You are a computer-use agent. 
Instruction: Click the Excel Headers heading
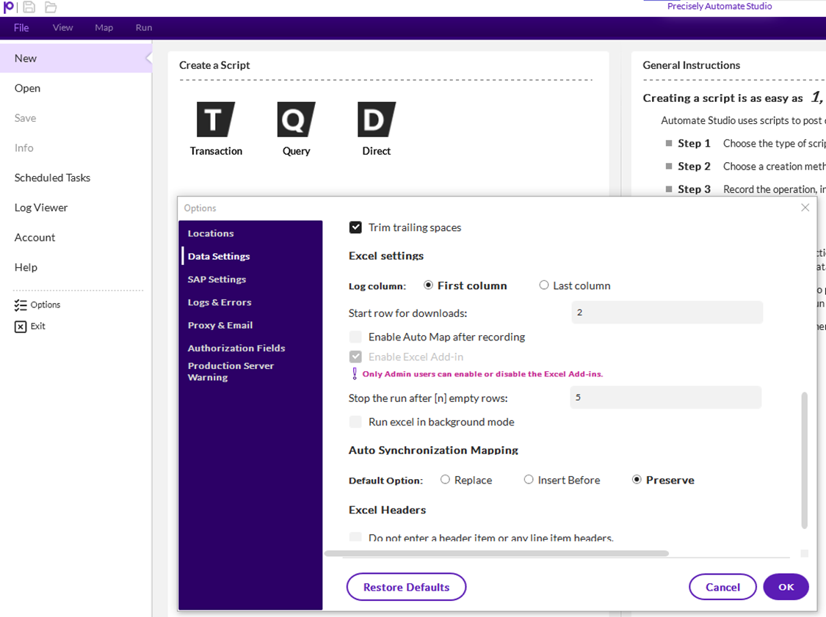tap(387, 510)
